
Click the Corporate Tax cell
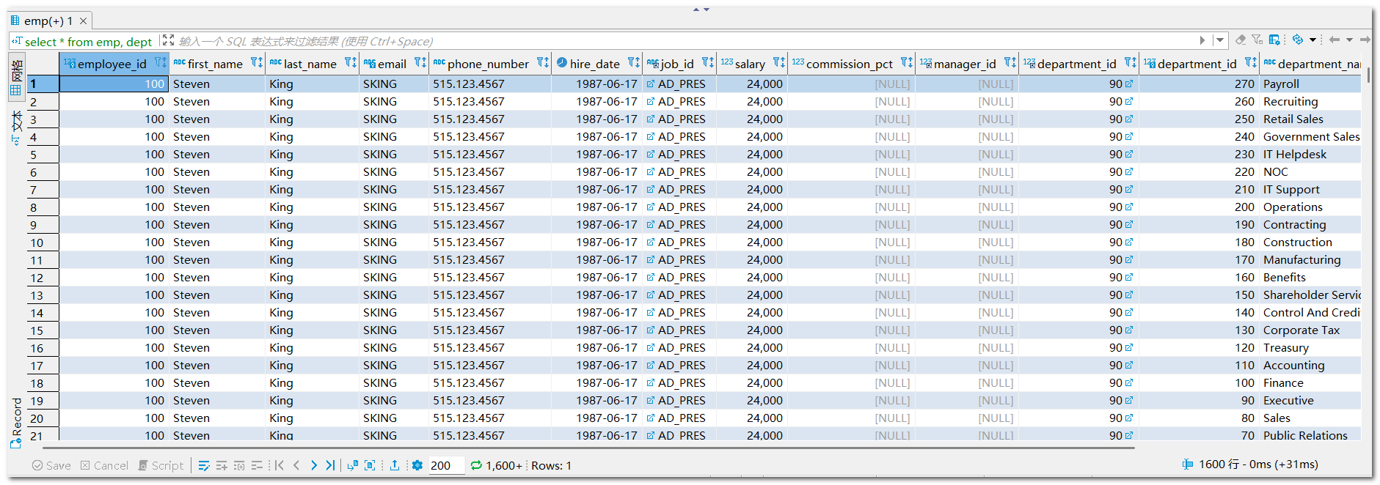[1310, 330]
